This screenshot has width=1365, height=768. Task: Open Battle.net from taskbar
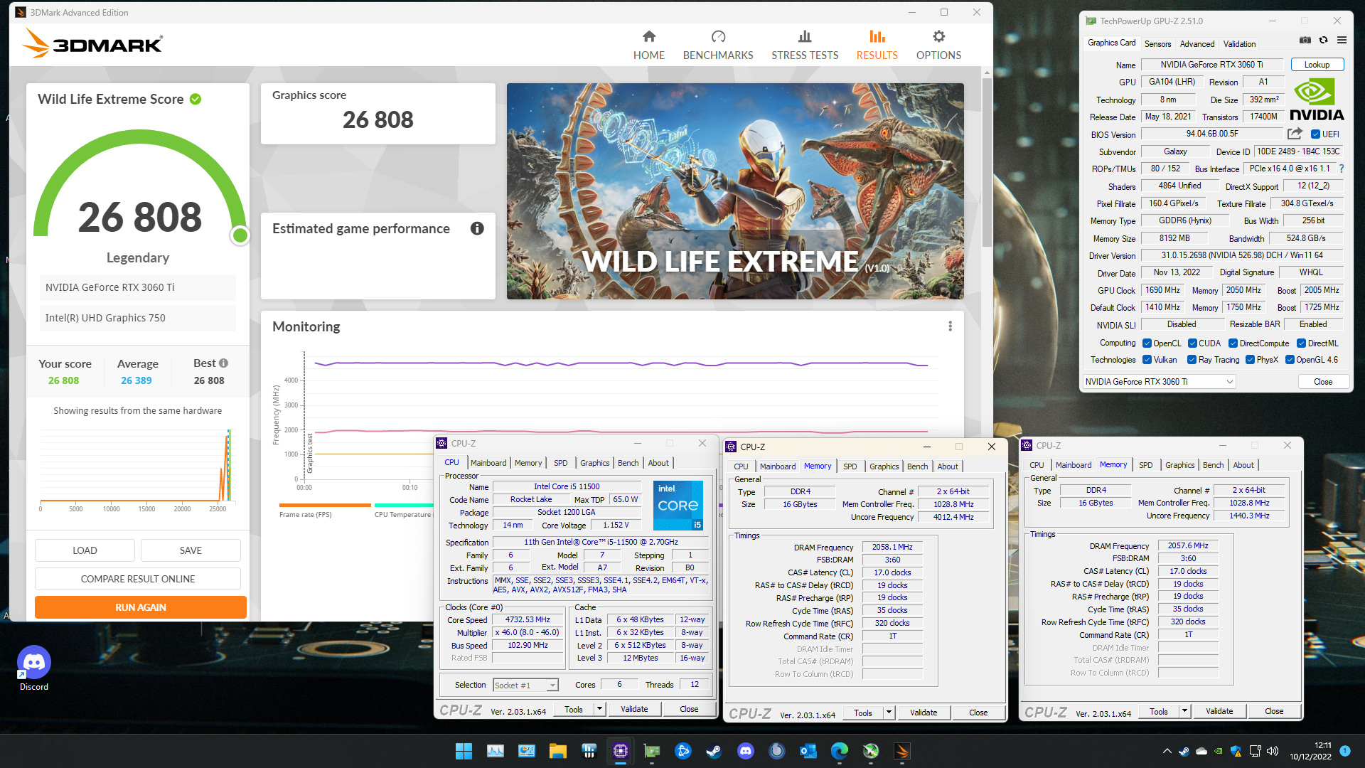point(682,751)
